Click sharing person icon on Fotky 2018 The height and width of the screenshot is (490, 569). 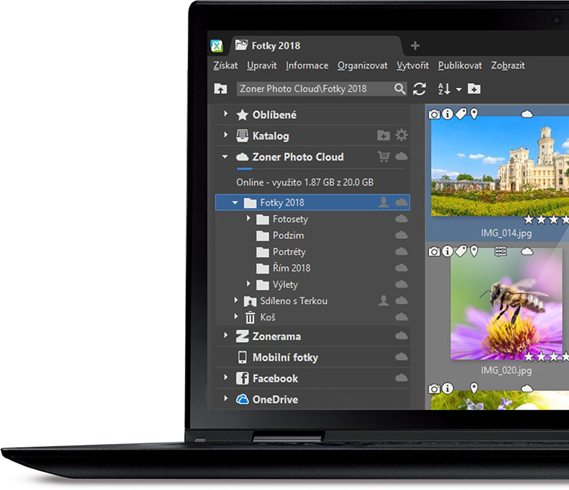tap(383, 202)
